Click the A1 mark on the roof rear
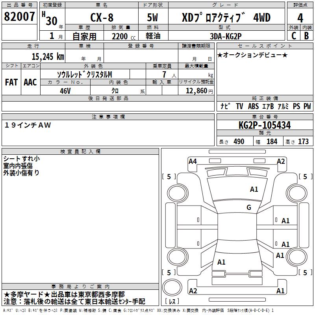315x315 pixels. click(x=221, y=262)
